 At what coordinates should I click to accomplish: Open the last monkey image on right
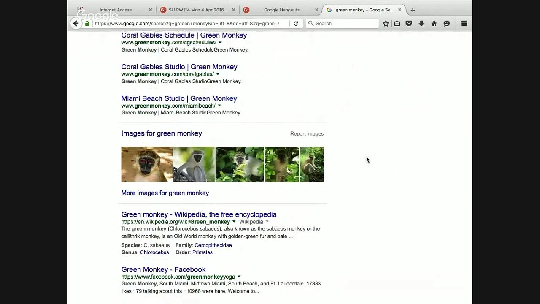pyautogui.click(x=312, y=164)
